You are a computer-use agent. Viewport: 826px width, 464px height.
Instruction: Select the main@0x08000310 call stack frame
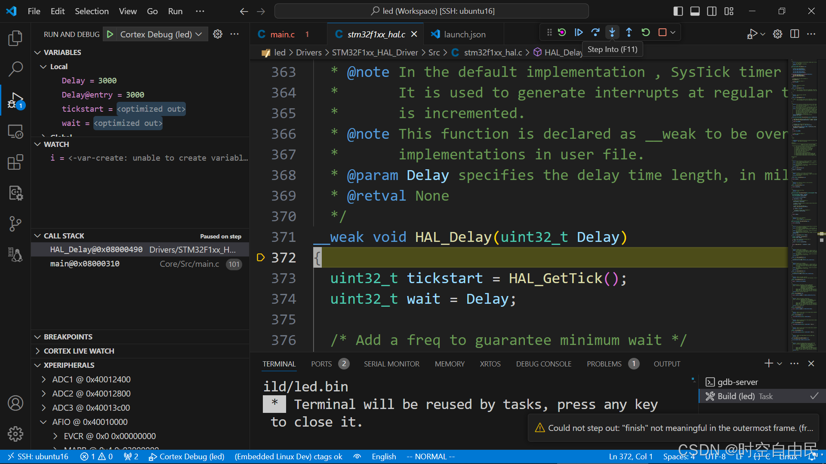(x=85, y=264)
